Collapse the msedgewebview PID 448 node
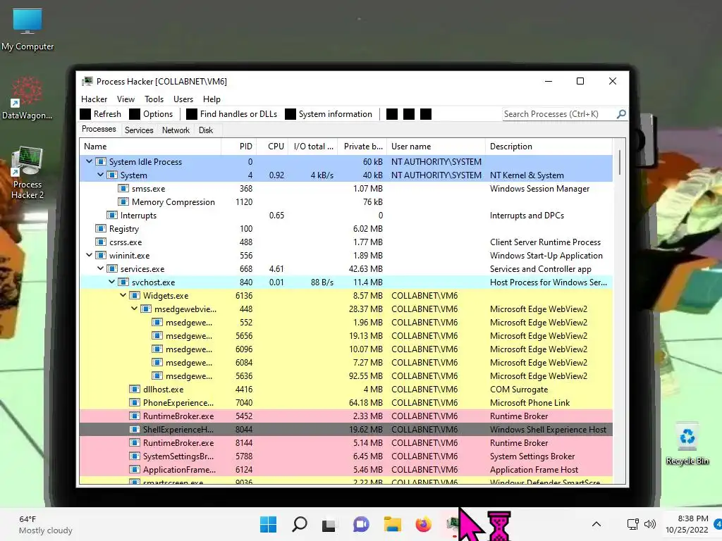The height and width of the screenshot is (541, 722). click(135, 309)
